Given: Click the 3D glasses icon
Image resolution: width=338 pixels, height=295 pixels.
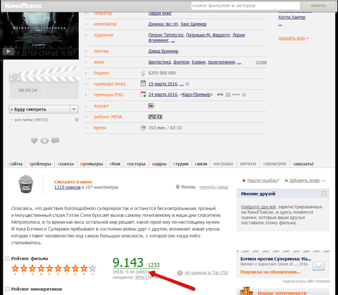Looking at the screenshot, I should [220, 94].
